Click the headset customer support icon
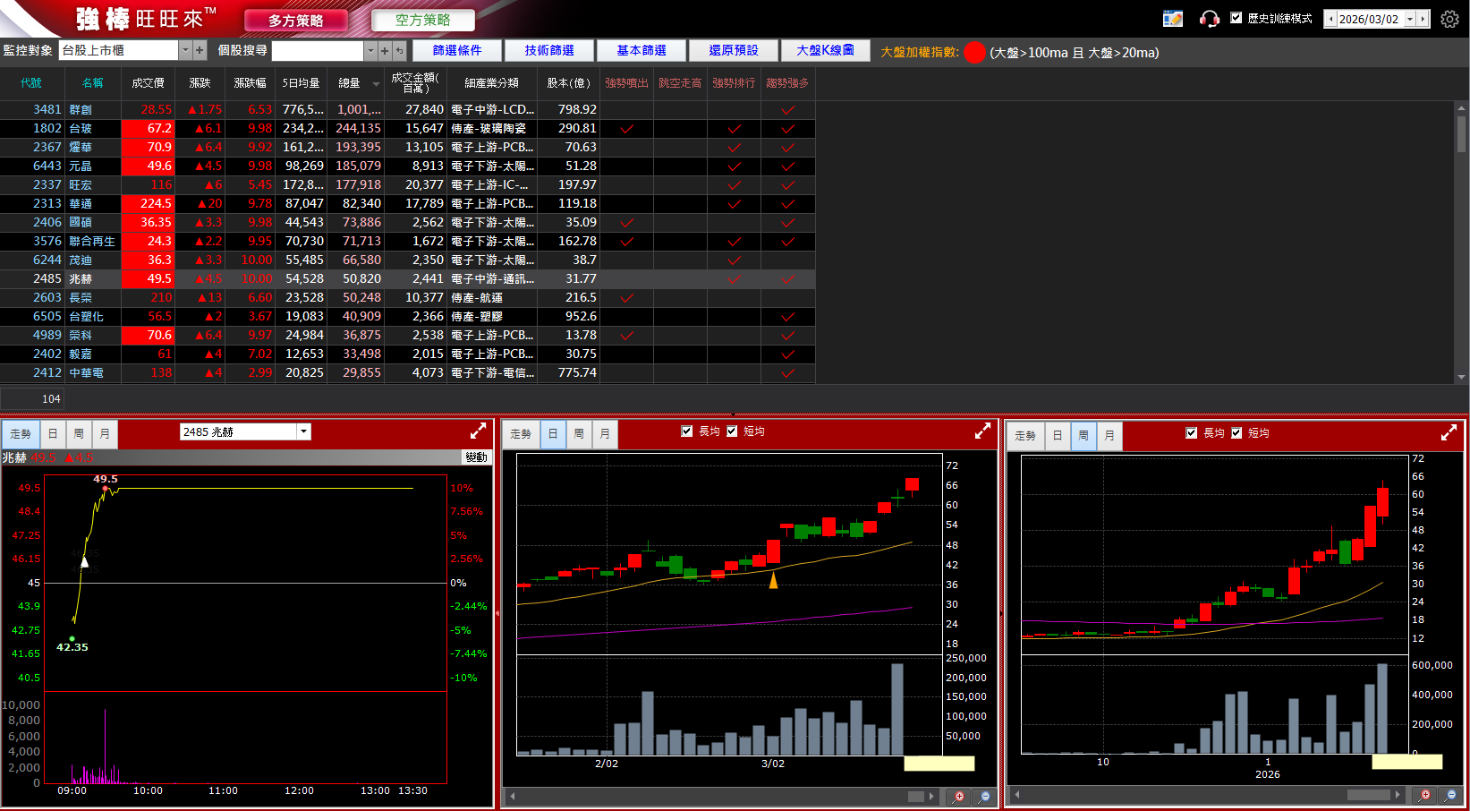The image size is (1470, 811). click(1209, 19)
